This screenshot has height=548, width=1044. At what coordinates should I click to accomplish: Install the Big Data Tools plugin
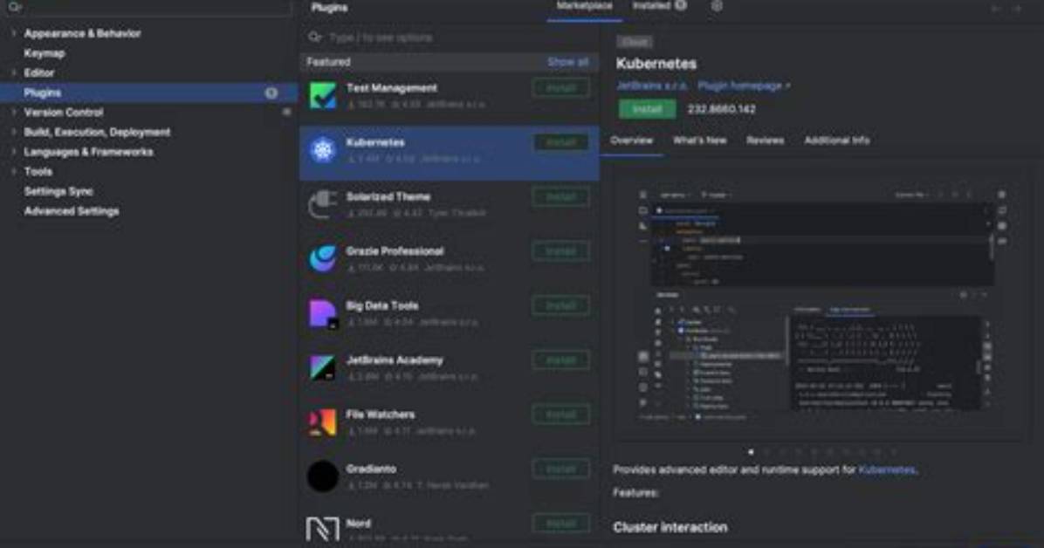click(560, 305)
